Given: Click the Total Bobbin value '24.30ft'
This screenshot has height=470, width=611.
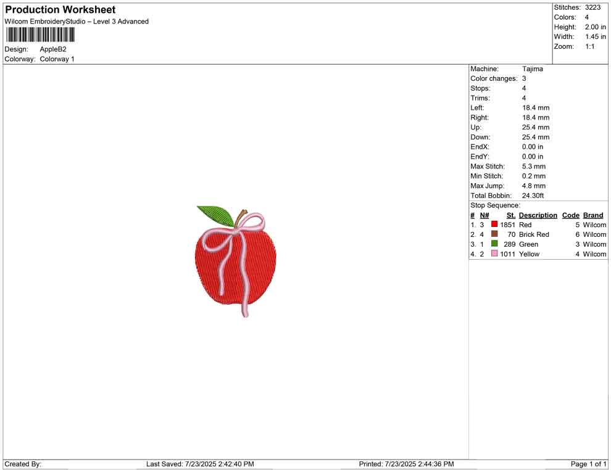Looking at the screenshot, I should 533,196.
